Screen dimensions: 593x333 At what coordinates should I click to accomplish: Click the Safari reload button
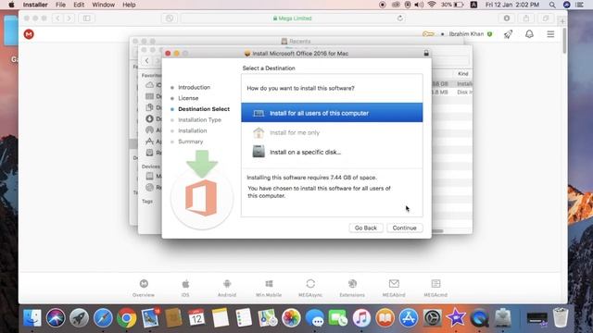coord(399,18)
